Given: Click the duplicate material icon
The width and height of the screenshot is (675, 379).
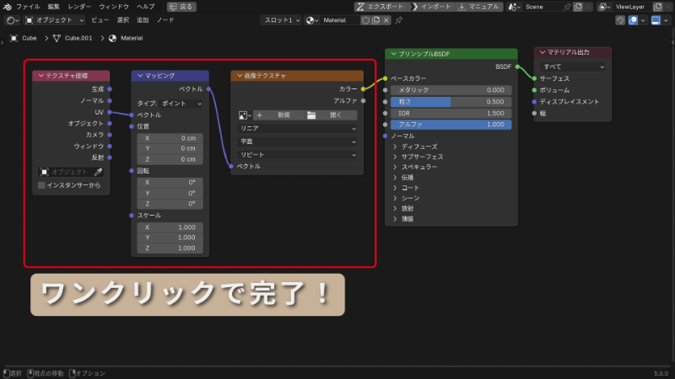Looking at the screenshot, I should pos(375,20).
